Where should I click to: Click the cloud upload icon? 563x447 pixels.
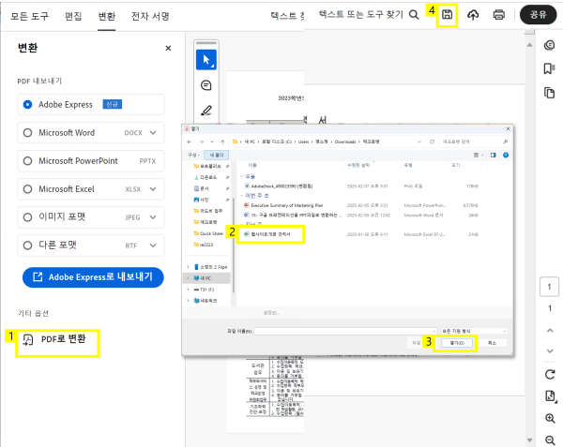tap(473, 15)
